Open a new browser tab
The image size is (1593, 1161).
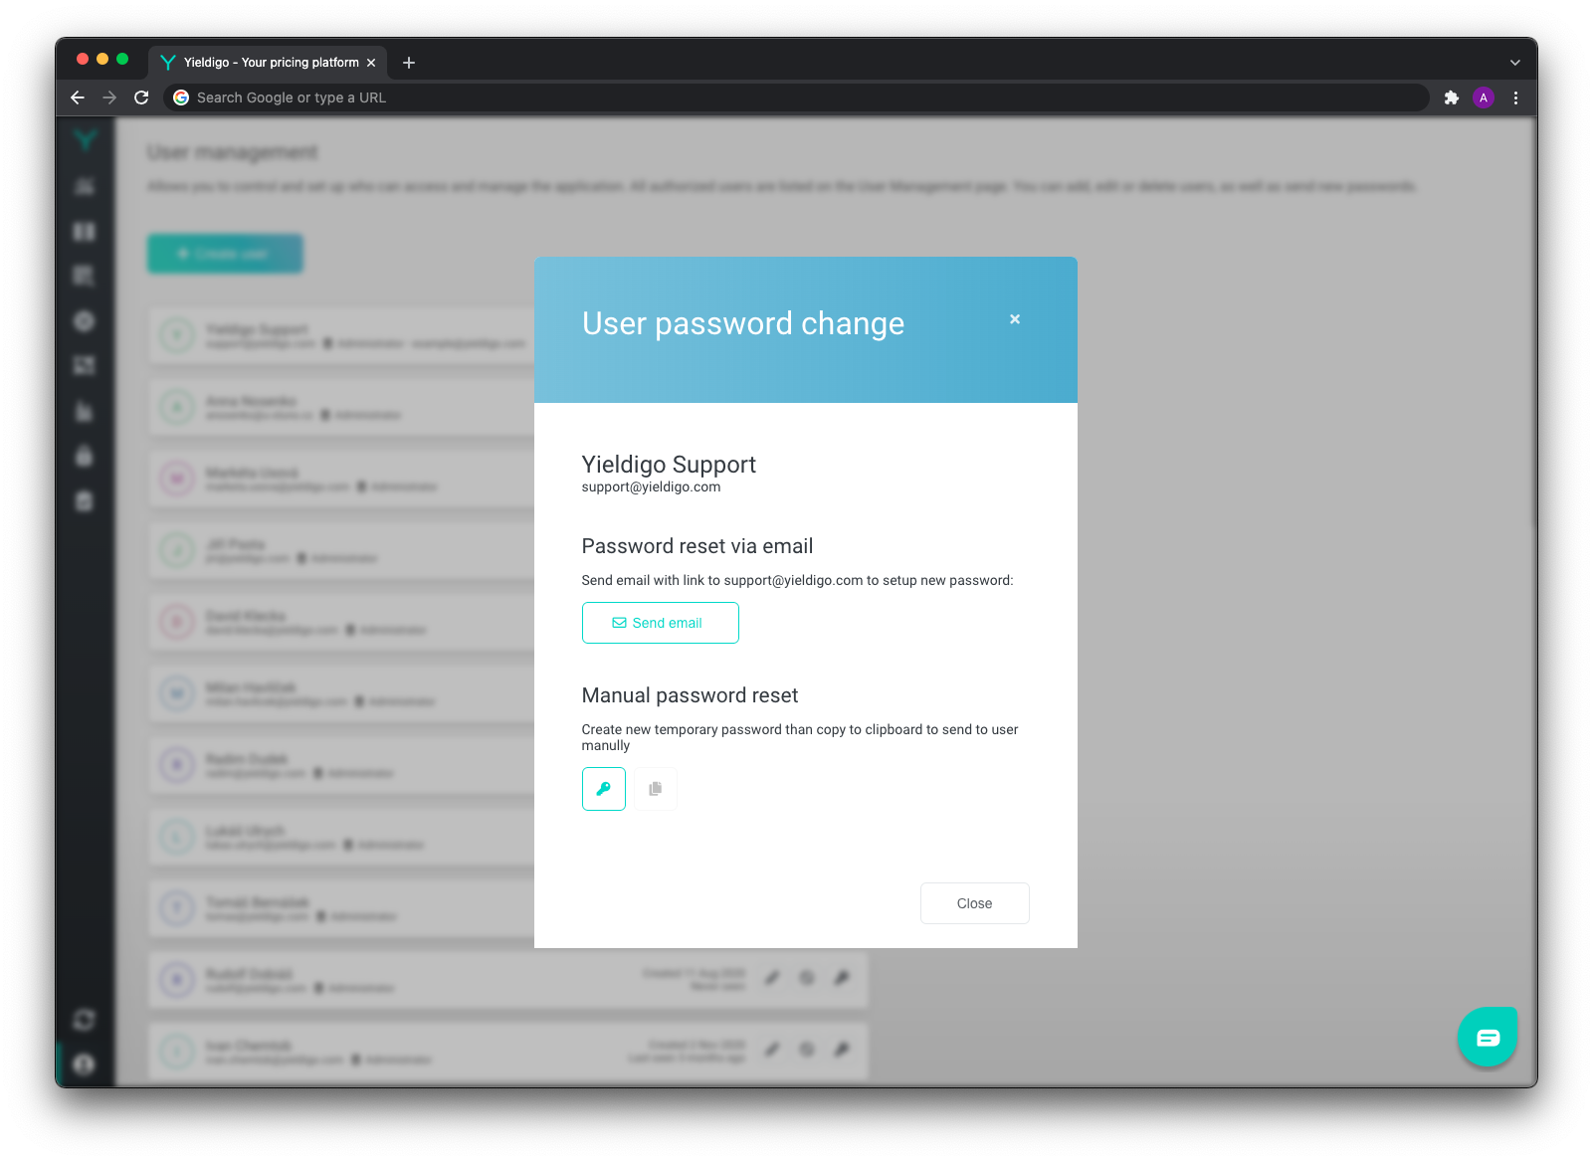tap(409, 63)
